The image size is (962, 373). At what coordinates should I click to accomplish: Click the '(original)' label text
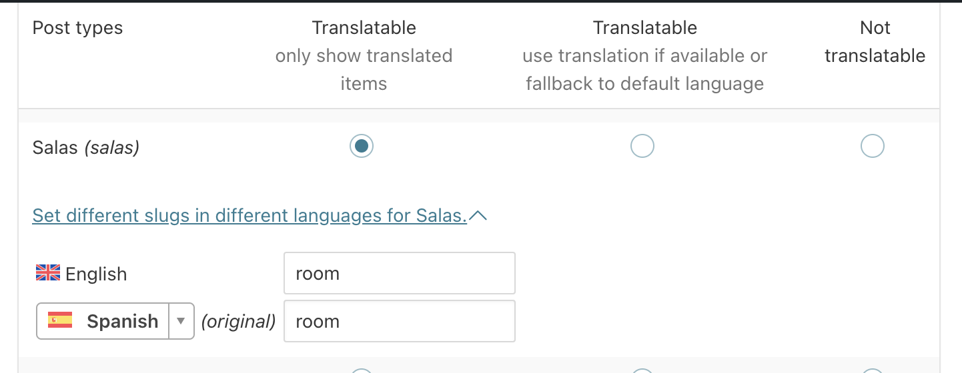coord(238,322)
